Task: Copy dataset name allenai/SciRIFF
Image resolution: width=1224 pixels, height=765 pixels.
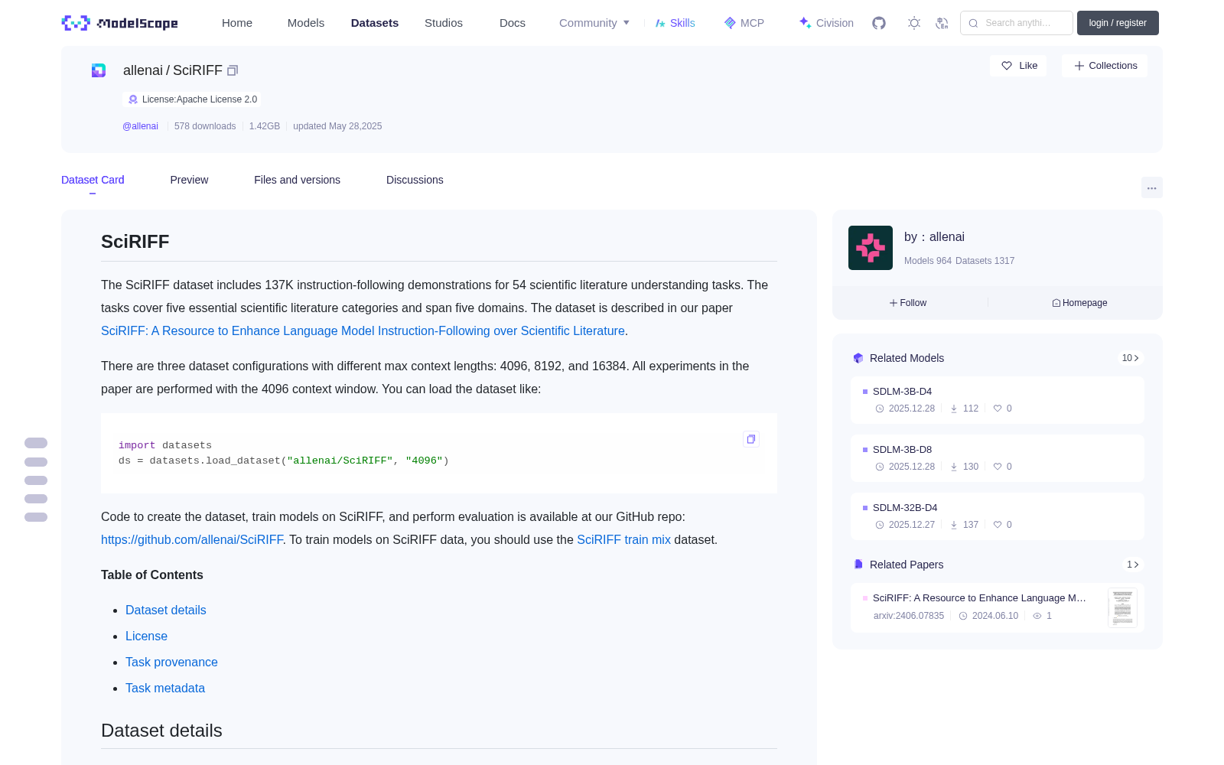Action: [x=233, y=70]
